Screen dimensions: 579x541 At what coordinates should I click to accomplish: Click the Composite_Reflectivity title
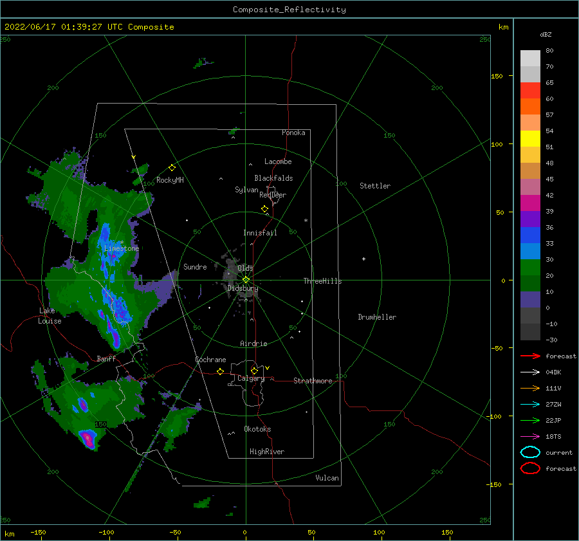pos(289,10)
